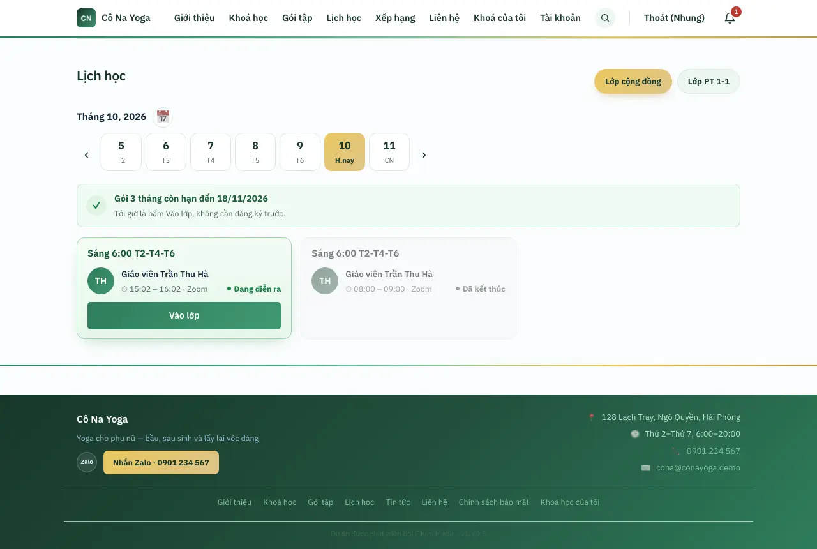
Task: Click the Vào lớp button
Action: (x=184, y=315)
